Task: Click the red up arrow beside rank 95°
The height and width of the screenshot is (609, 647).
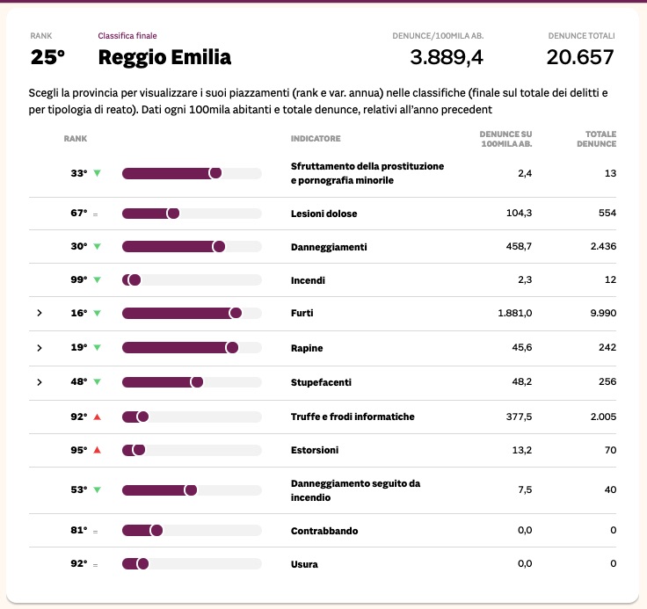Action: click(x=97, y=450)
